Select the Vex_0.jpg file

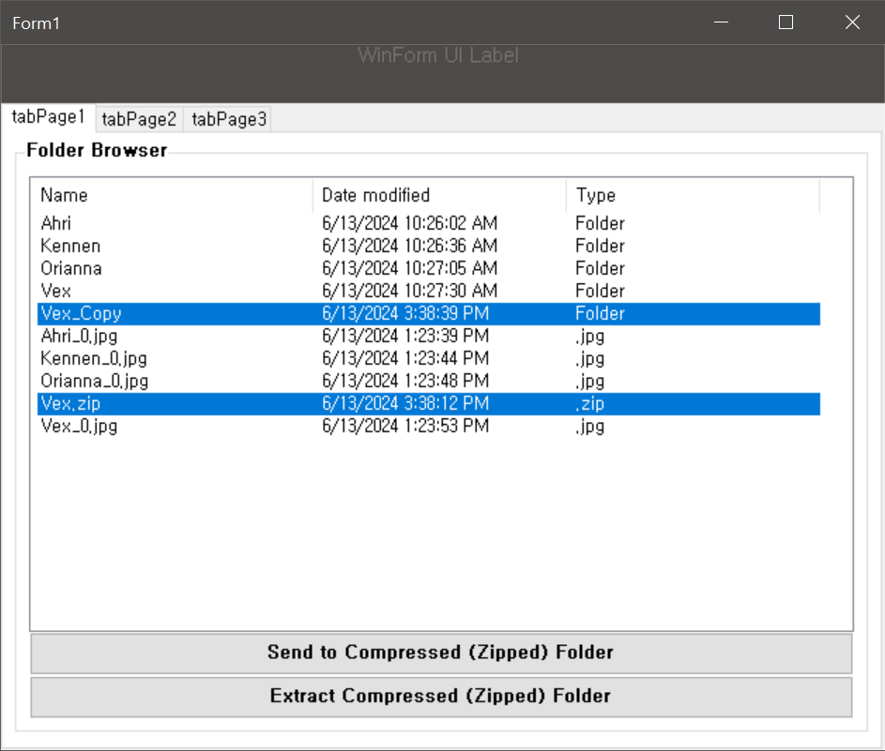tap(429, 427)
